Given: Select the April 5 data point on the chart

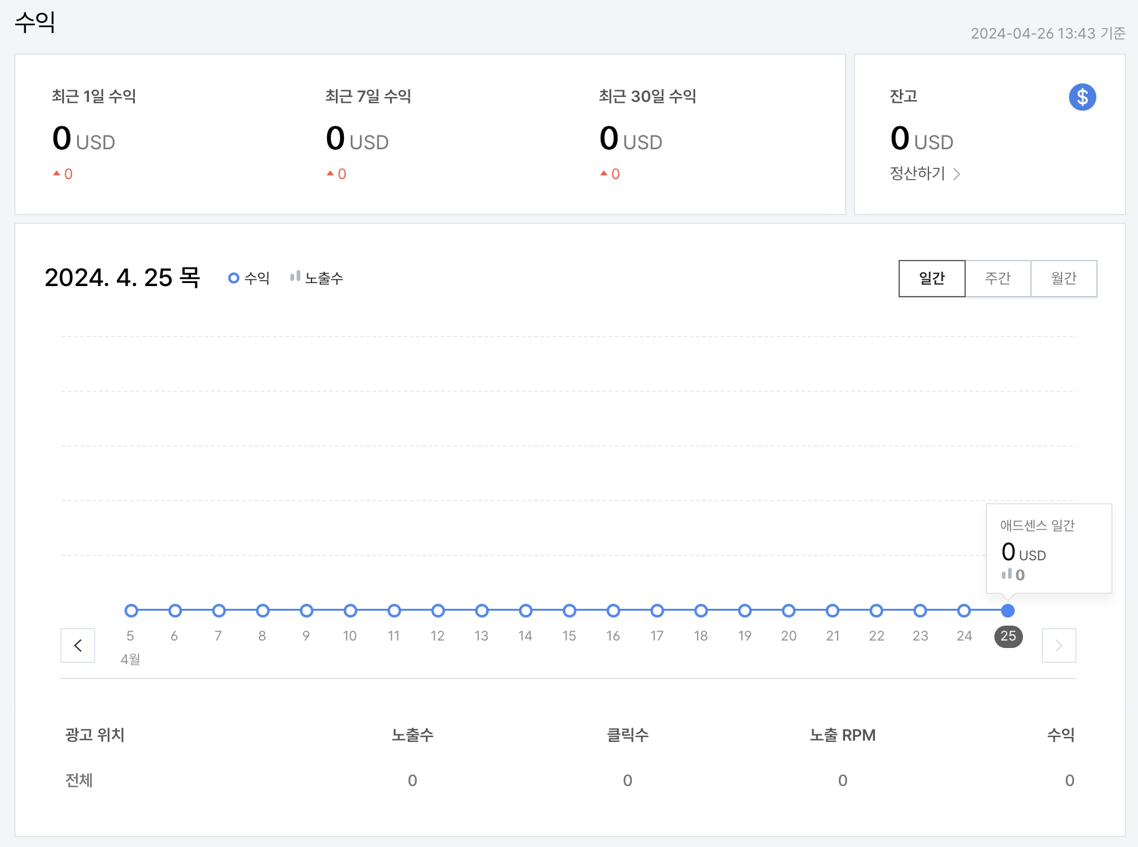Looking at the screenshot, I should (x=131, y=611).
